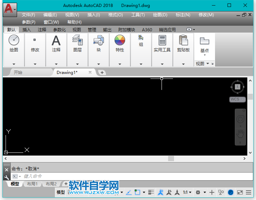
Task: Switch to the 参数化 ribbon tab
Action: pos(59,30)
